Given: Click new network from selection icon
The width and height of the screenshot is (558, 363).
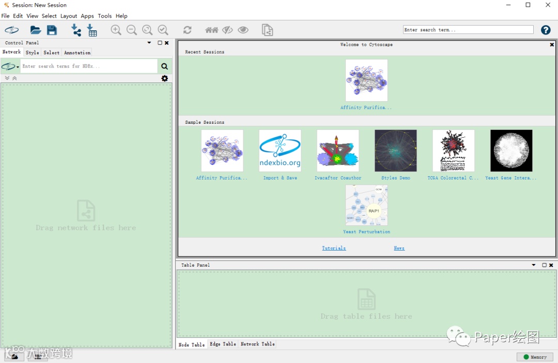Looking at the screenshot, I should pos(267,30).
